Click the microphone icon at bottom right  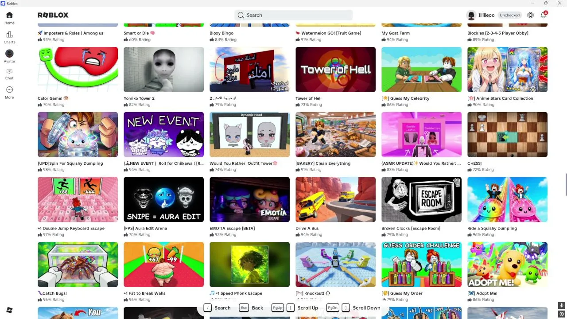click(x=561, y=305)
